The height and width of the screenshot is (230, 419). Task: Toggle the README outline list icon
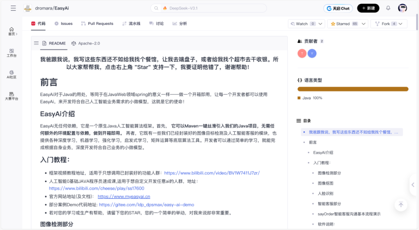tap(36, 43)
